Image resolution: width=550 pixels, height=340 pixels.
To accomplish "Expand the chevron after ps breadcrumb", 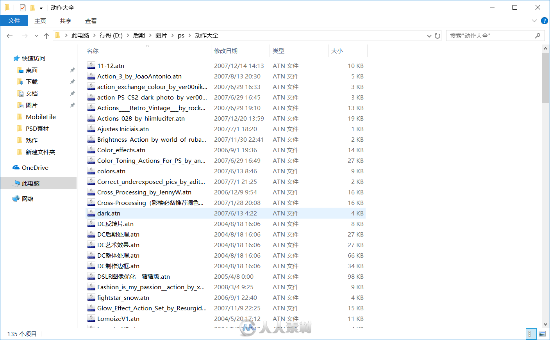I will [190, 36].
